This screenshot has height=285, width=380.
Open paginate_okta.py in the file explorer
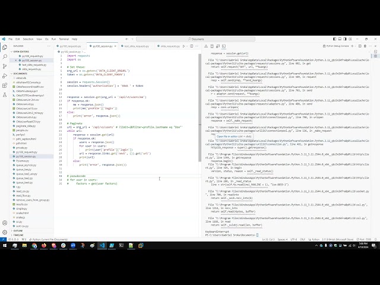[x=26, y=126]
